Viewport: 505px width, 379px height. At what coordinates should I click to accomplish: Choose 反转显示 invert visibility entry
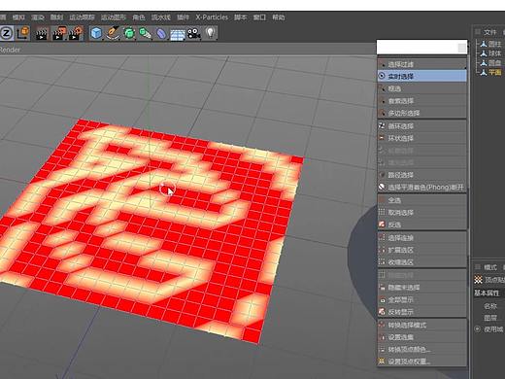[422, 312]
